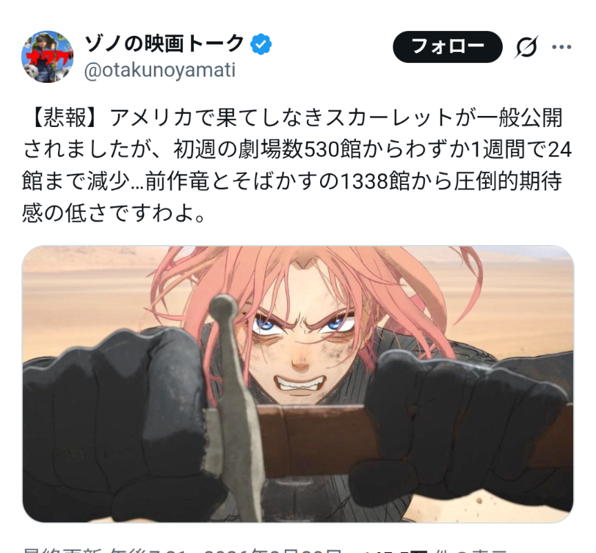The image size is (596, 553).
Task: Open the Grok explain-post icon
Action: [x=527, y=47]
